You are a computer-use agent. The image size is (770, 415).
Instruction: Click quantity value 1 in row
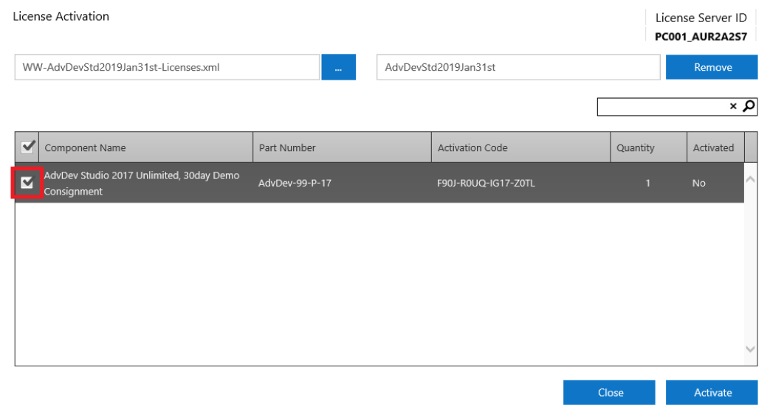pos(647,183)
